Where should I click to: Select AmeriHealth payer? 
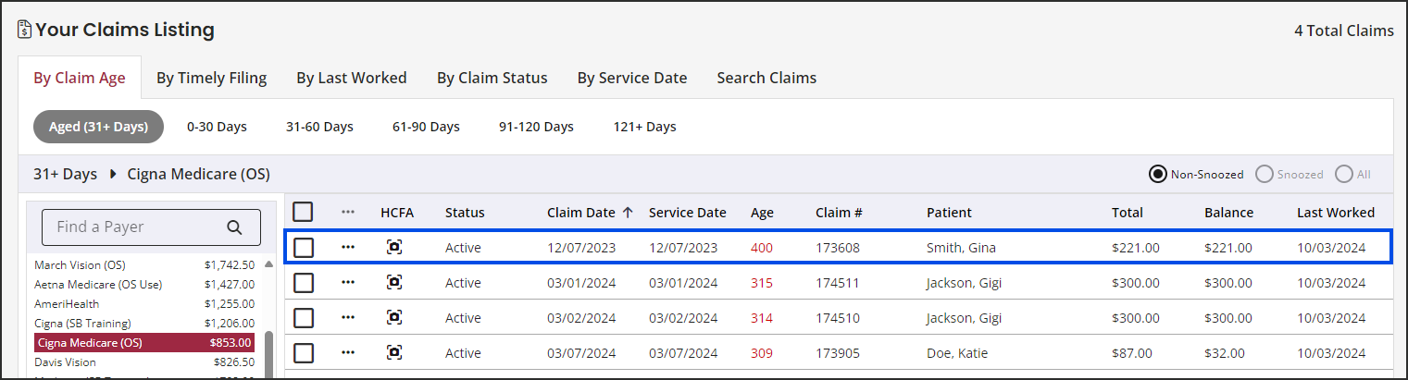tap(144, 304)
